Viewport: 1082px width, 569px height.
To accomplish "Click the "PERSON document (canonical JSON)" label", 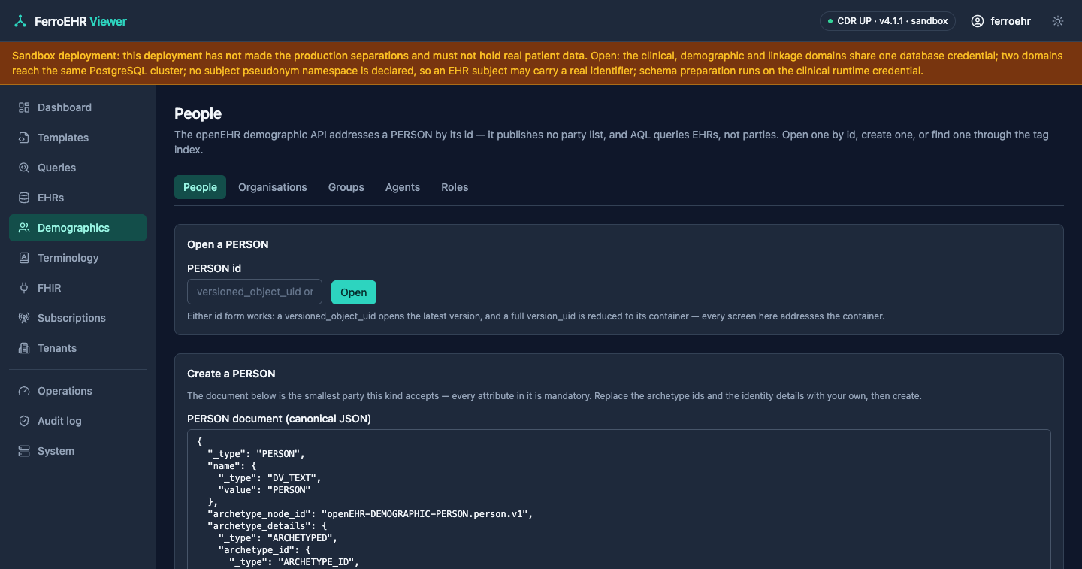I will pyautogui.click(x=279, y=419).
